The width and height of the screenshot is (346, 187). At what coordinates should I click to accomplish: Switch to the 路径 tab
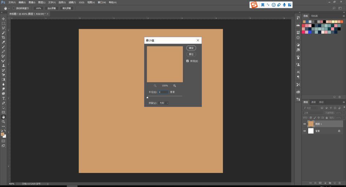point(321,102)
